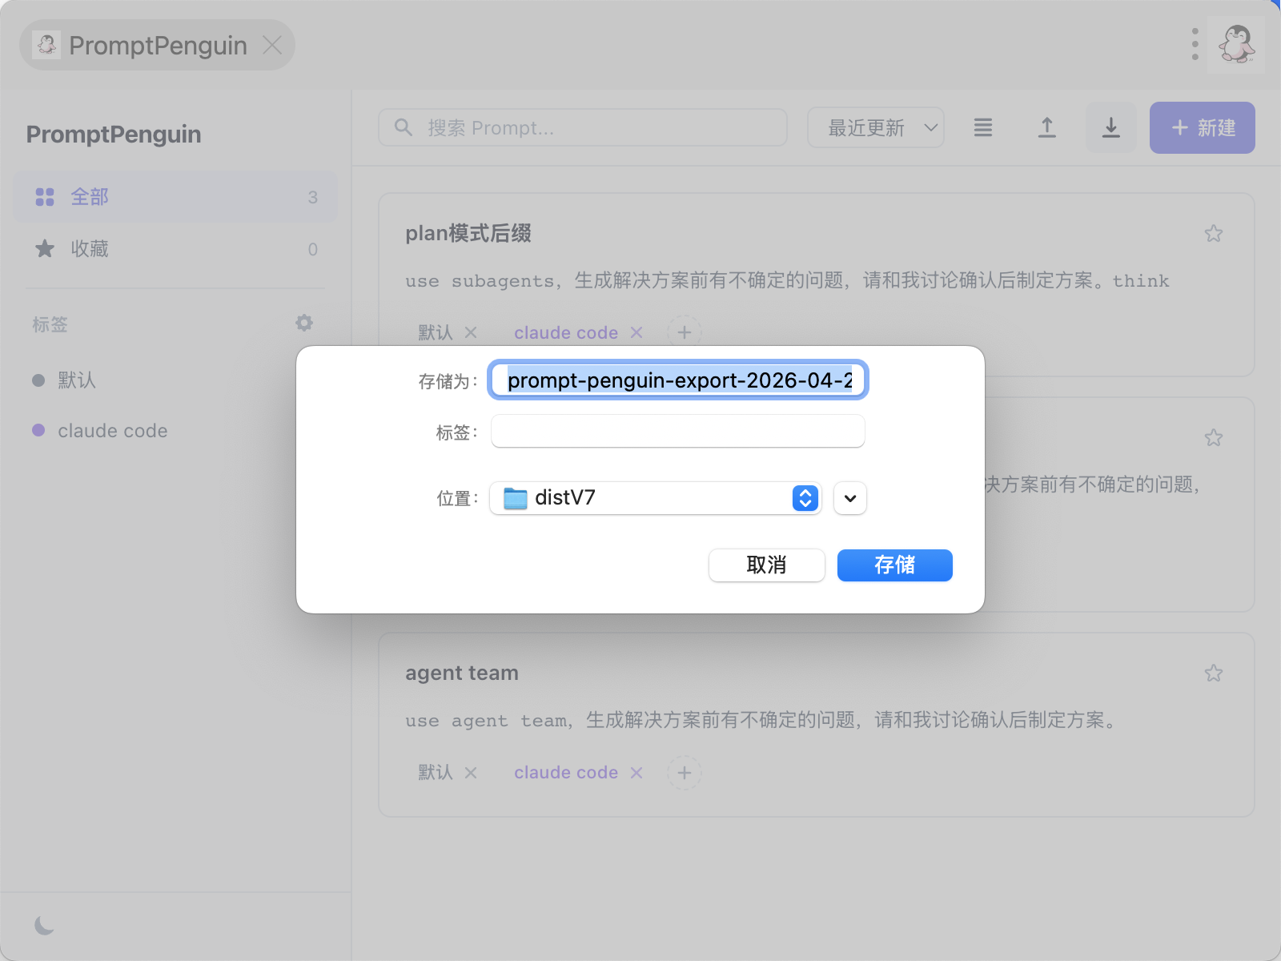Star the middle prompt card behind the dialog
The width and height of the screenshot is (1281, 961).
[x=1214, y=437]
